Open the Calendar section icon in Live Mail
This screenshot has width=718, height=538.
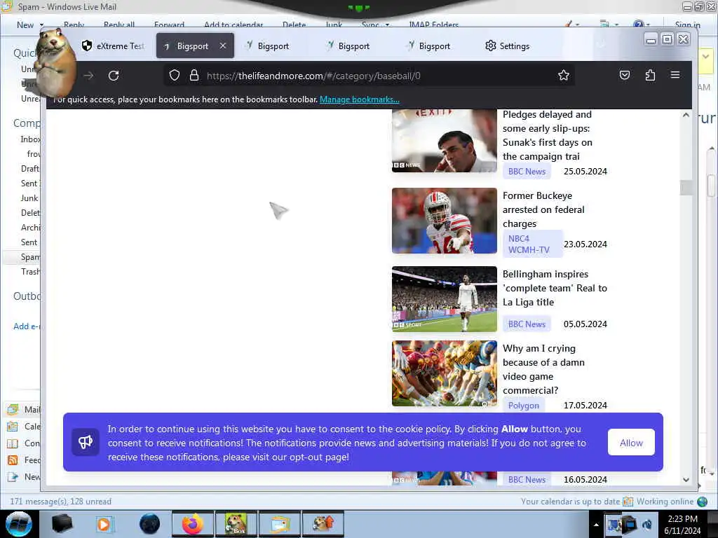13,427
